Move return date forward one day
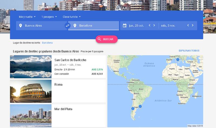216x128 pixels. (x=193, y=25)
